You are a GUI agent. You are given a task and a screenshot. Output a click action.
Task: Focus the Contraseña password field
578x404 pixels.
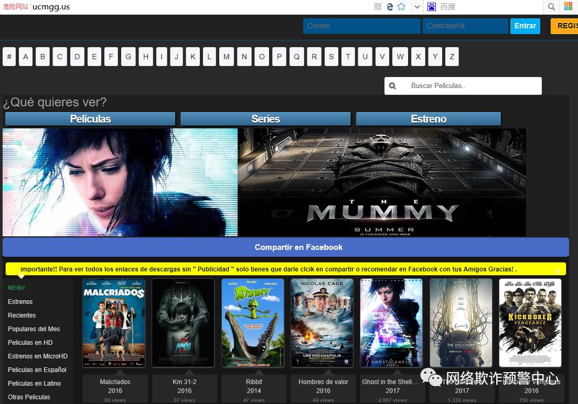coord(465,26)
